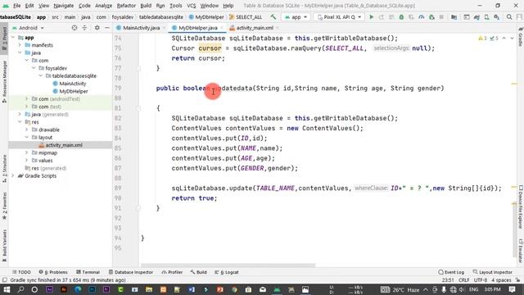Open the Logcat tool window
The width and height of the screenshot is (524, 295).
227,272
